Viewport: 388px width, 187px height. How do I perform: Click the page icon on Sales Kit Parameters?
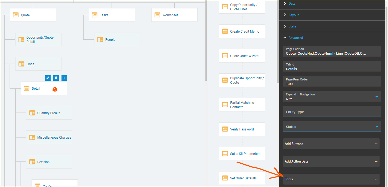[x=225, y=154]
